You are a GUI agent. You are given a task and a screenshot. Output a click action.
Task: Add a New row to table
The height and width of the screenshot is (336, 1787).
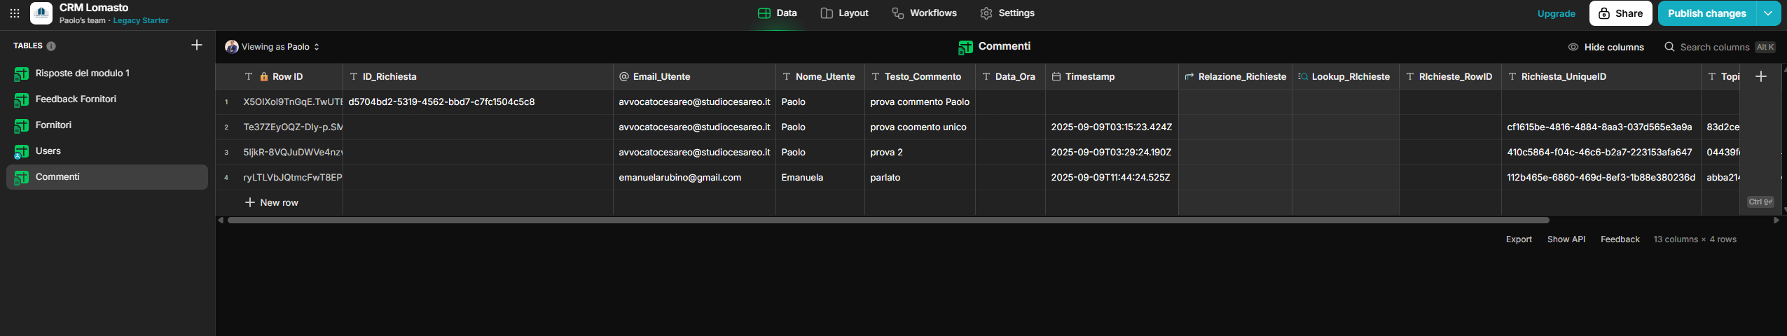272,203
